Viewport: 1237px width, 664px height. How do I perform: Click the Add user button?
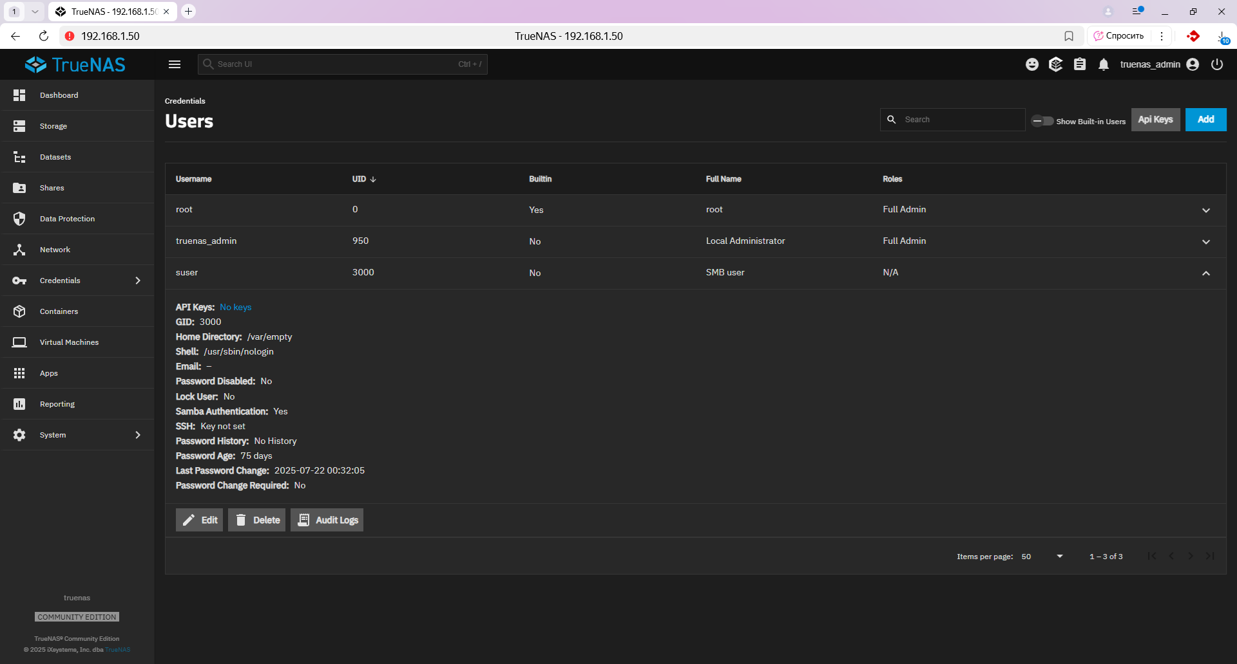(1205, 120)
